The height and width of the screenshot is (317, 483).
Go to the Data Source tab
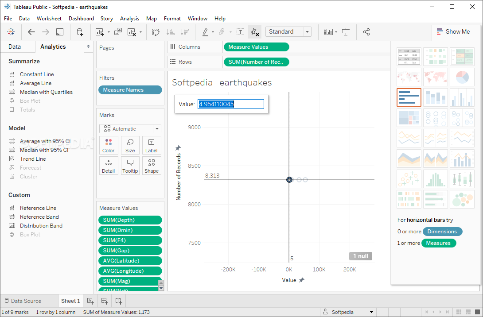click(x=23, y=301)
